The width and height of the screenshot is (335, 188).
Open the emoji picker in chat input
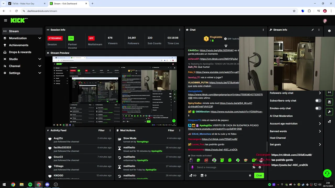coord(260,167)
